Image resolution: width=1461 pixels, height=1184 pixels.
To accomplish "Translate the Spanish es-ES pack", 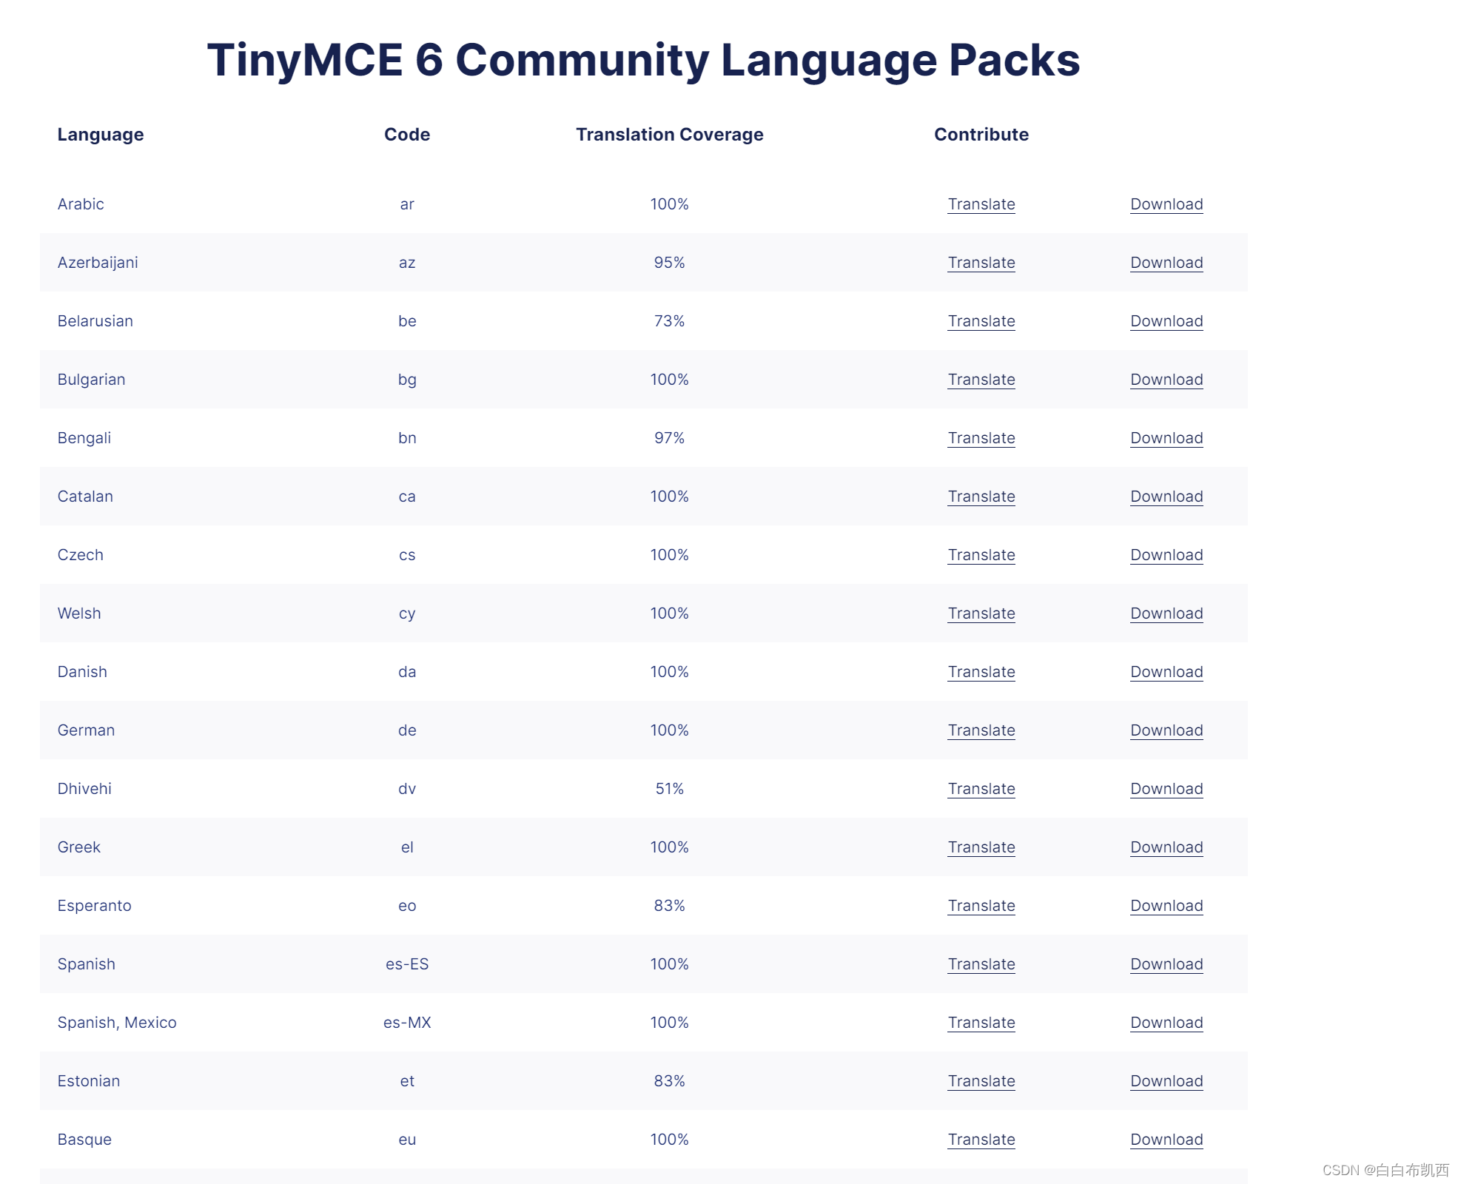I will coord(981,964).
